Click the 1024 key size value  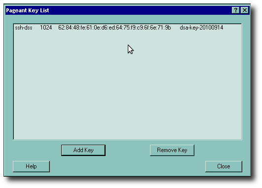[x=46, y=28]
